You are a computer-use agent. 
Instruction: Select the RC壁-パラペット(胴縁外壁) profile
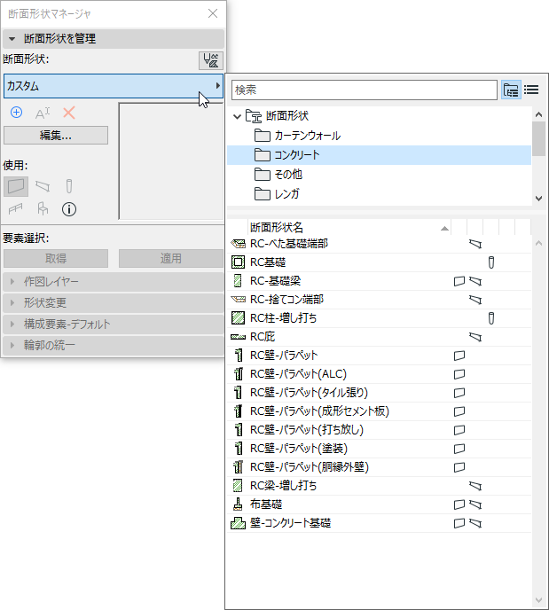pos(379,467)
